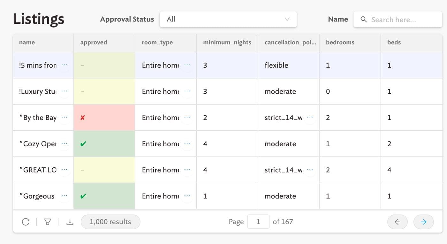Click the download icon in footer
This screenshot has width=447, height=244.
(x=70, y=222)
